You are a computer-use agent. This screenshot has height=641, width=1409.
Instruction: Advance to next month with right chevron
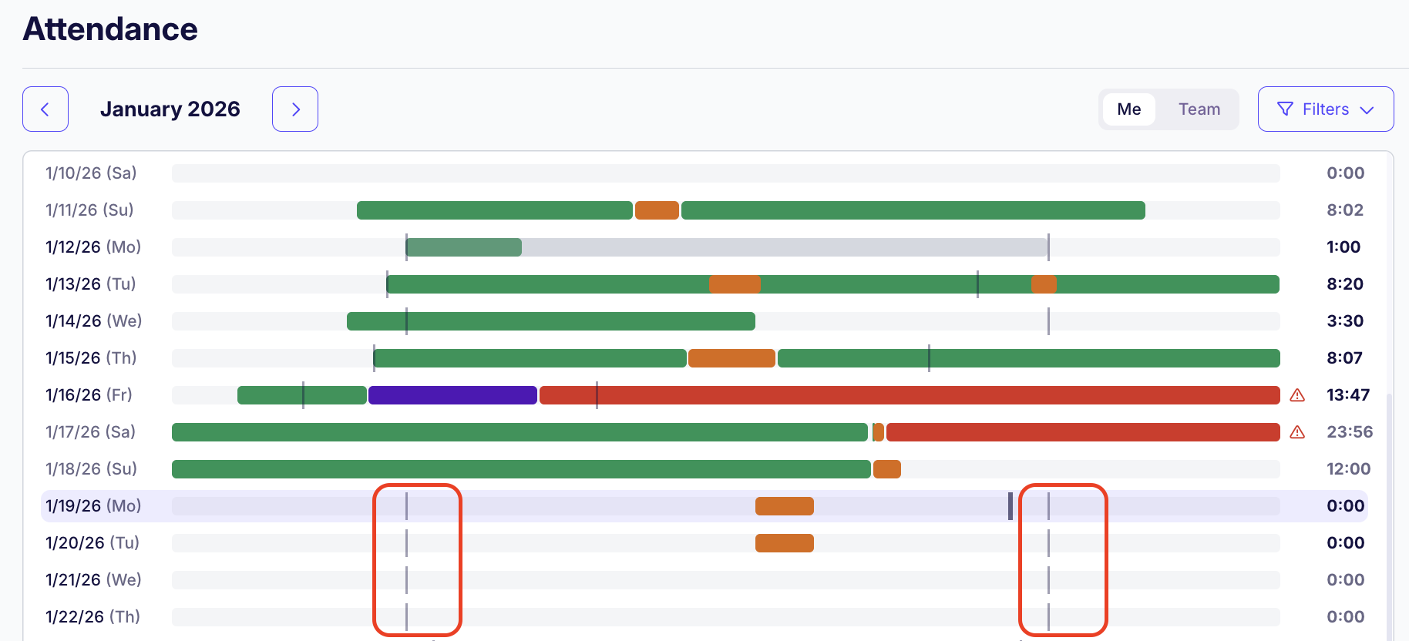(x=295, y=109)
